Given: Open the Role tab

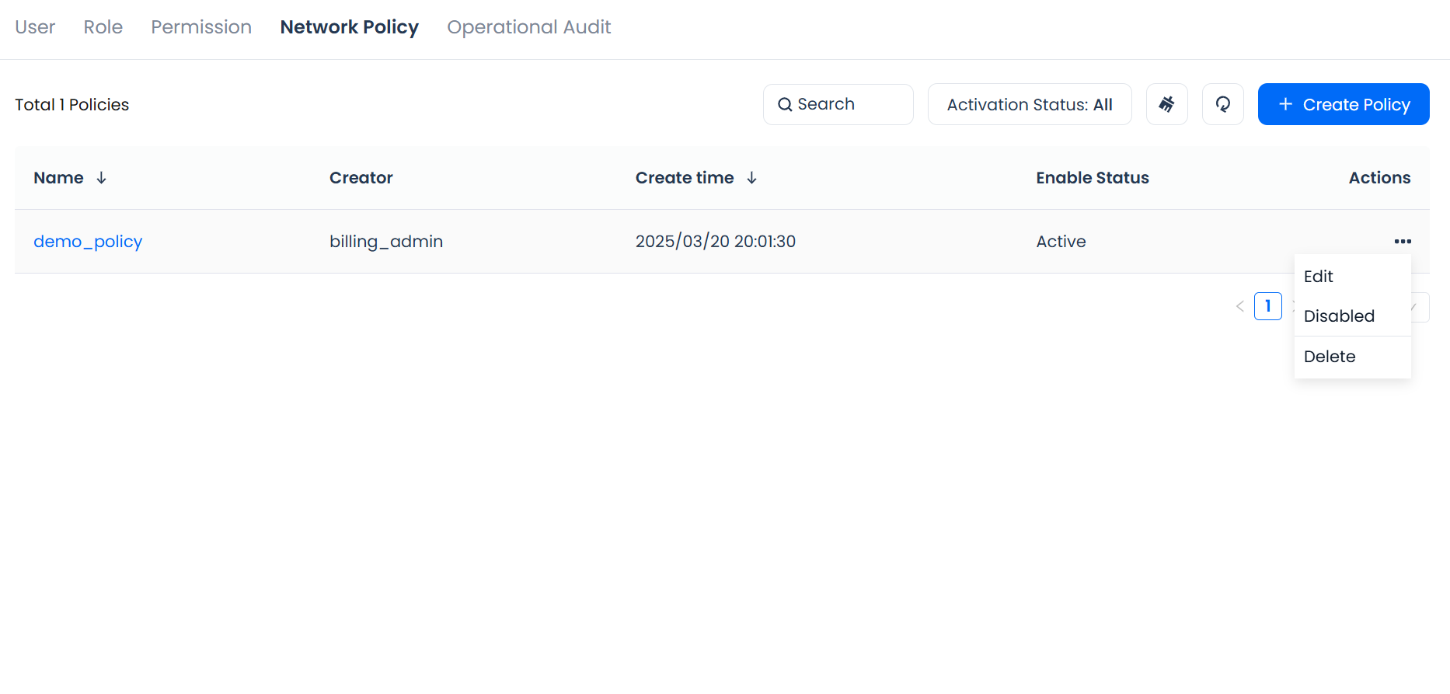Looking at the screenshot, I should (103, 27).
